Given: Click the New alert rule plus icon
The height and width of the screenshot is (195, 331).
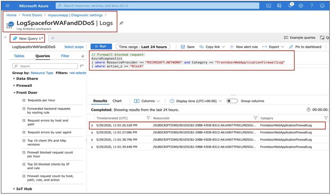Looking at the screenshot, I should tap(232, 47).
